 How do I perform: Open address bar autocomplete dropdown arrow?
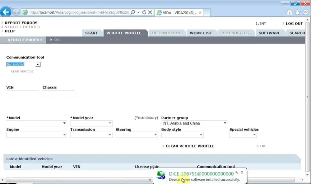(x=138, y=12)
